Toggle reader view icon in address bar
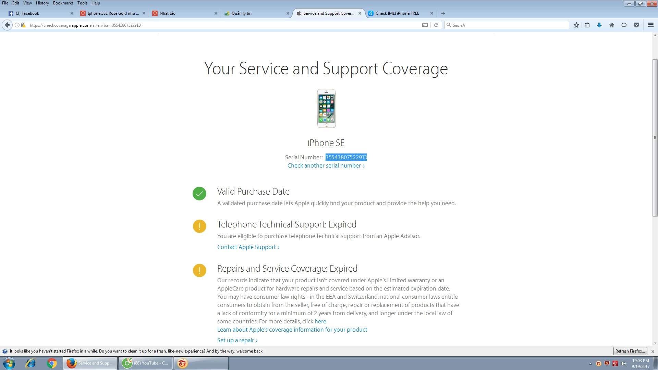 [x=425, y=25]
